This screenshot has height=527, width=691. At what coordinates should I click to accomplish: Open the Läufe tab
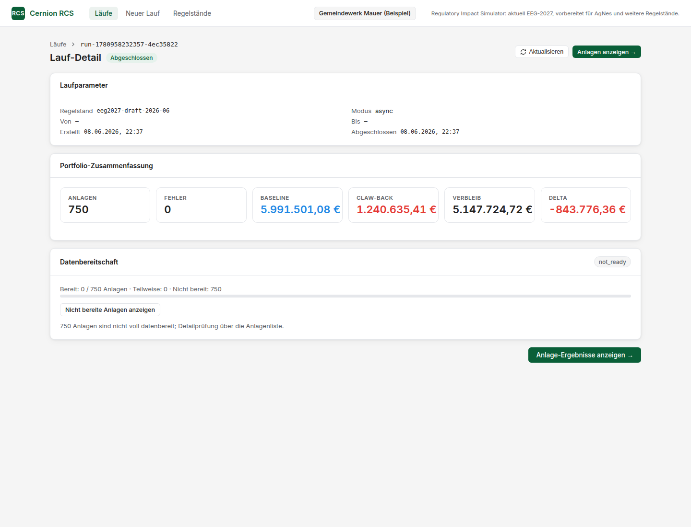(x=104, y=13)
